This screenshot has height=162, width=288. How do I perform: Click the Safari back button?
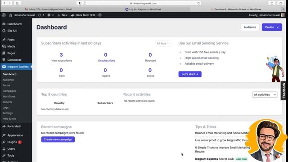4,3
